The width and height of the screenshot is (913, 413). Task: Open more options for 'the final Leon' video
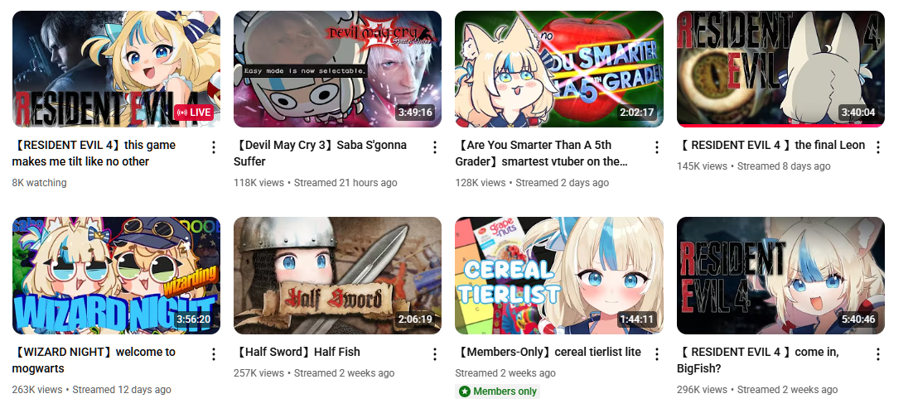click(x=878, y=148)
